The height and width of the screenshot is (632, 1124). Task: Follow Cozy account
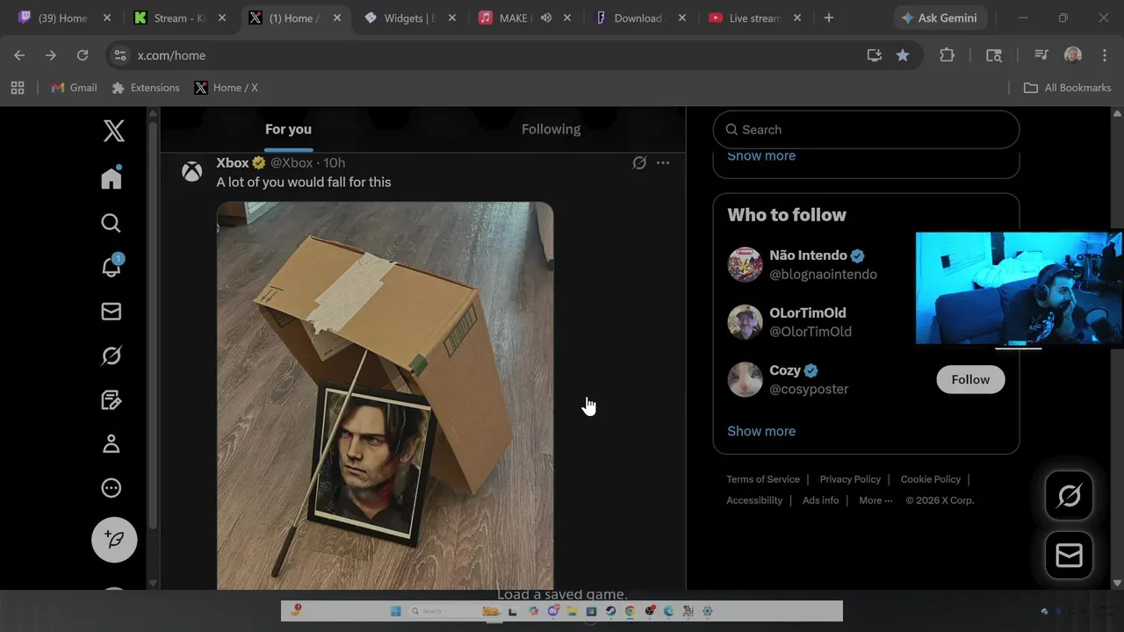pos(970,379)
